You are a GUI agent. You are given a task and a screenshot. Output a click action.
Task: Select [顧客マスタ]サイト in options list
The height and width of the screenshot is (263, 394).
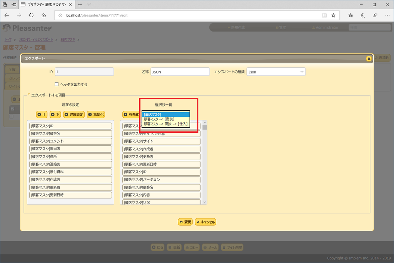161,141
